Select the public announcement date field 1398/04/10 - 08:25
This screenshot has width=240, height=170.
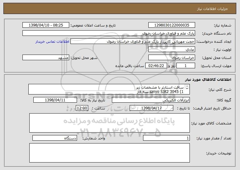(x=46, y=25)
